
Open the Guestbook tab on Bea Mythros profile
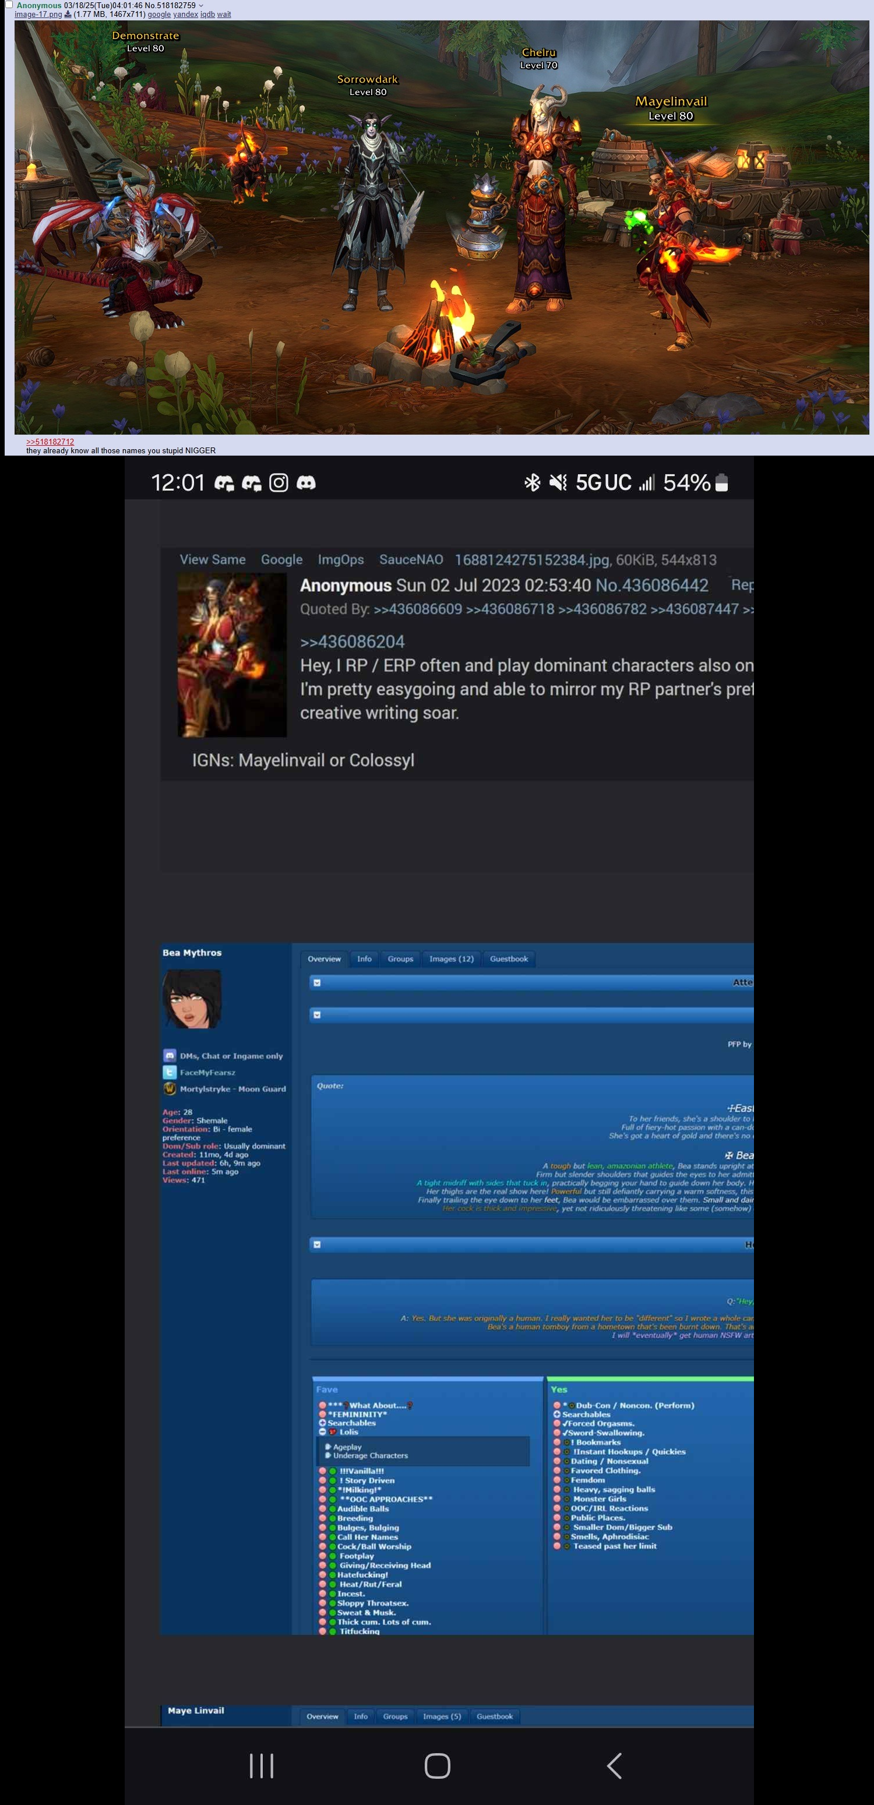tap(509, 958)
